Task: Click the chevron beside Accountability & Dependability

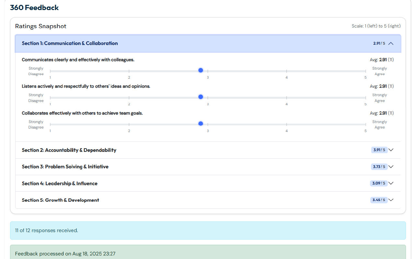Action: [x=391, y=150]
